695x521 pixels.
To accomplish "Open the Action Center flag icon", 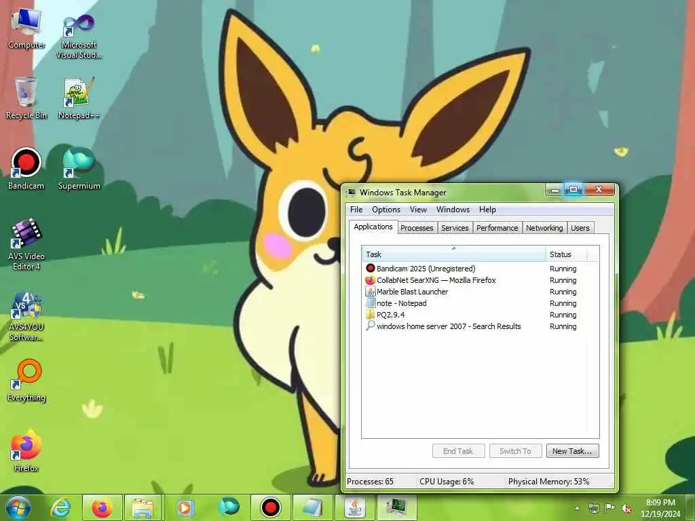I will pyautogui.click(x=610, y=508).
